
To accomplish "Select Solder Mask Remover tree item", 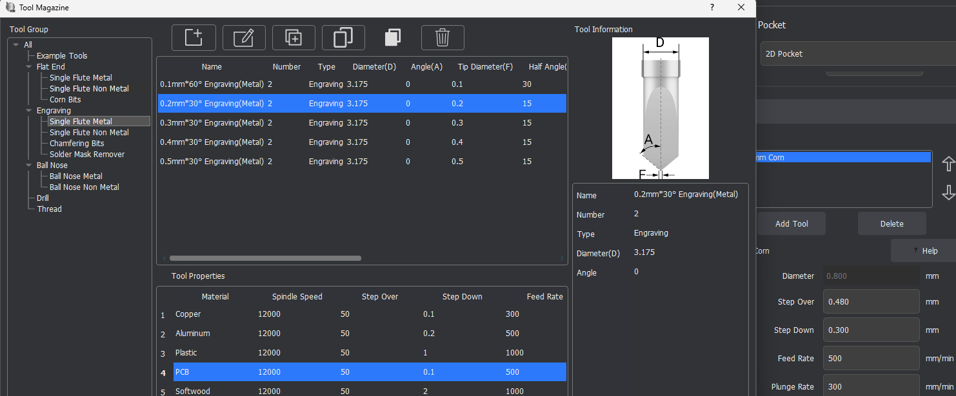I will click(x=87, y=155).
